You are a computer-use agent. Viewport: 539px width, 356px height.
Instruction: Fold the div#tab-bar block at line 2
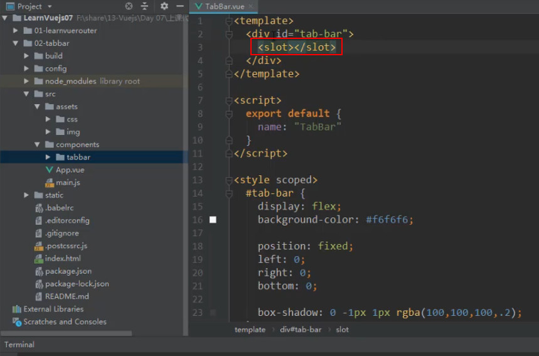click(x=228, y=34)
